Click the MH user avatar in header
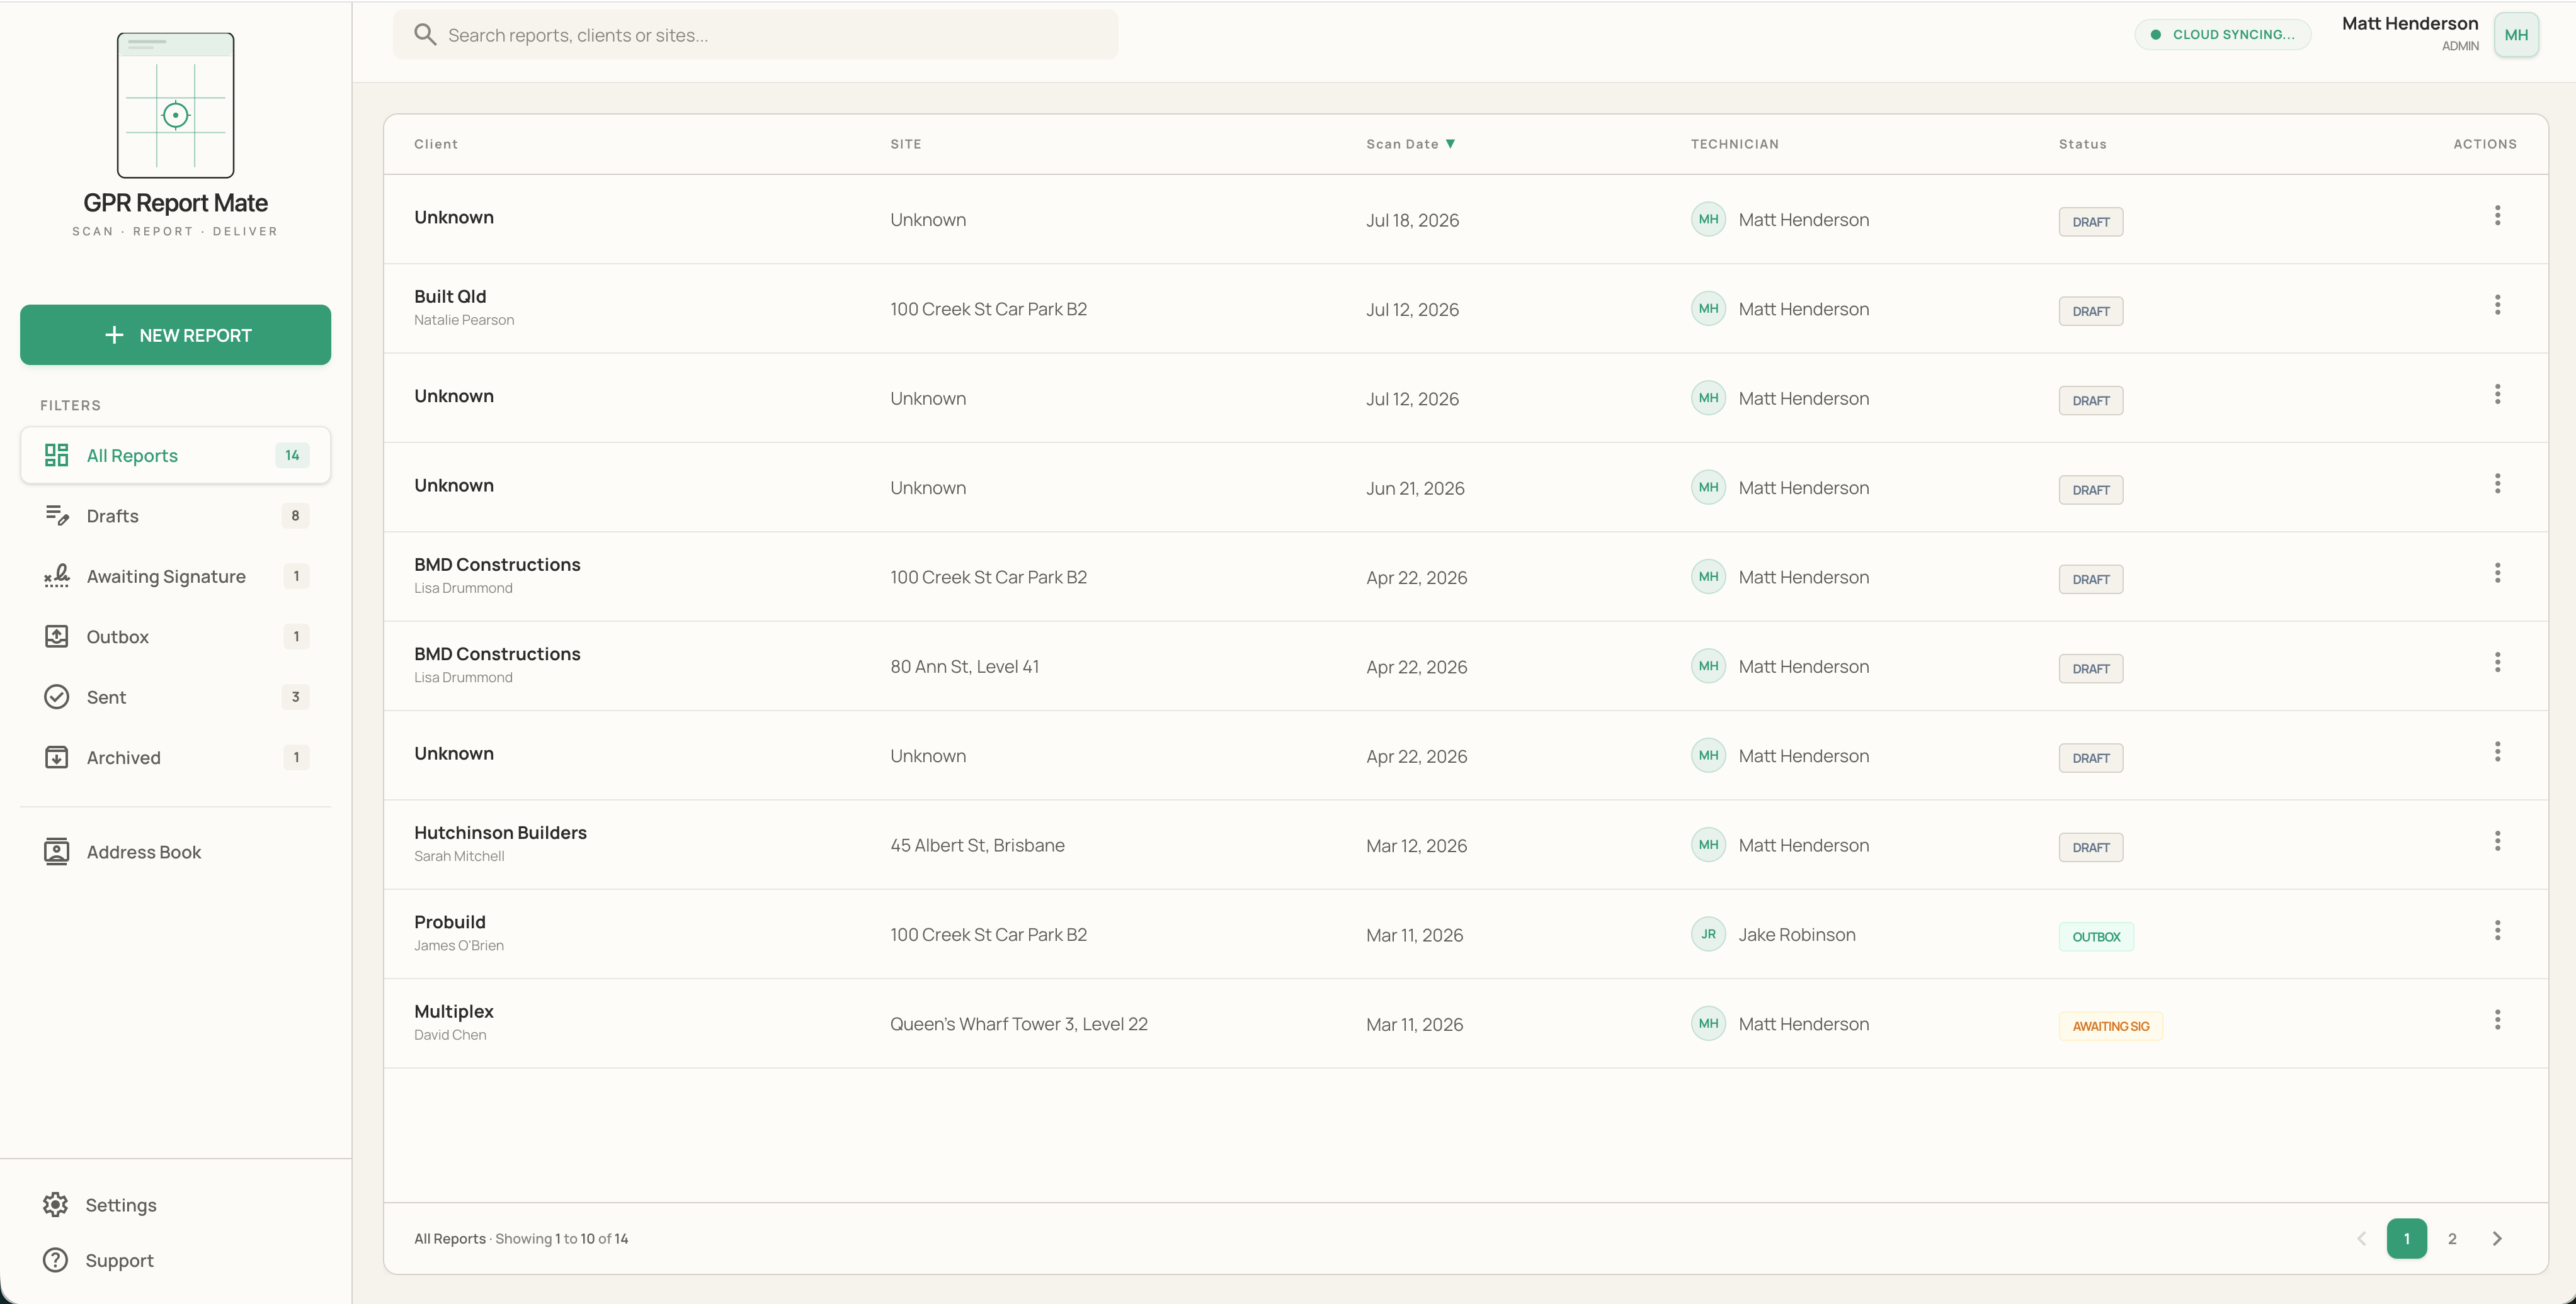 (x=2516, y=35)
